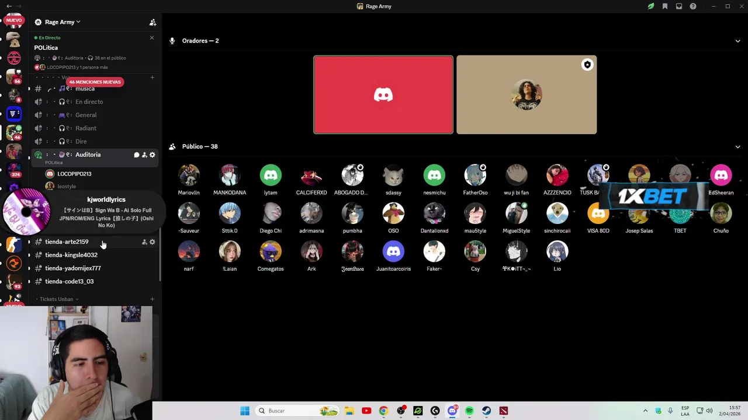Click the taskbar Buscar search field
The width and height of the screenshot is (748, 420).
(297, 411)
